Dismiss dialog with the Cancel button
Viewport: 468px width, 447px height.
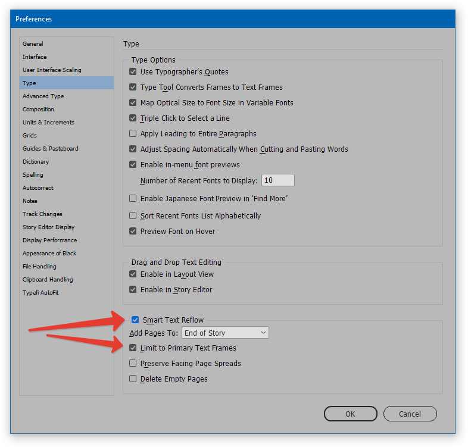[410, 414]
